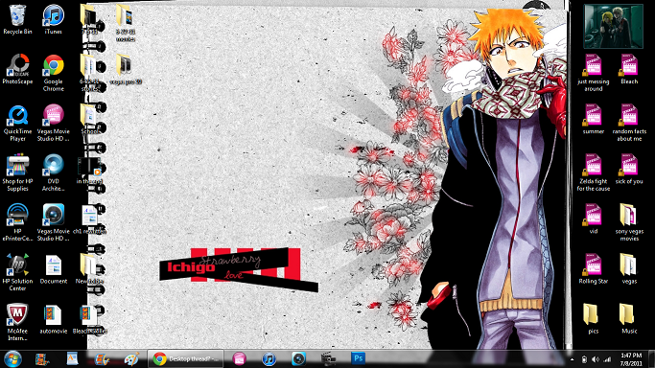Open the volume speaker tray icon

pyautogui.click(x=596, y=359)
